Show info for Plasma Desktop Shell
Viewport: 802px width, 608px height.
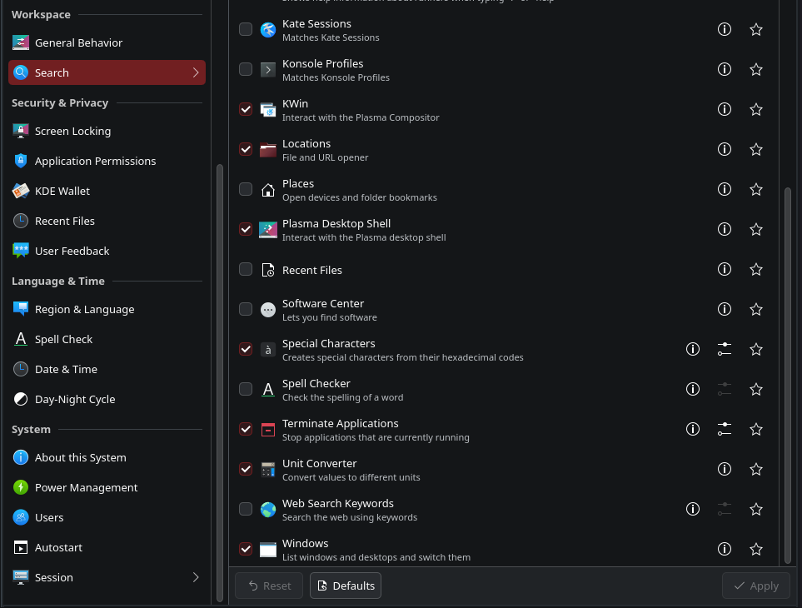click(725, 229)
